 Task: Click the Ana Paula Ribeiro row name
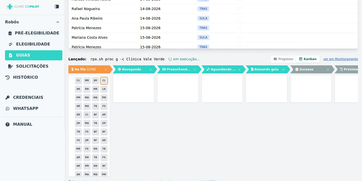tap(87, 18)
